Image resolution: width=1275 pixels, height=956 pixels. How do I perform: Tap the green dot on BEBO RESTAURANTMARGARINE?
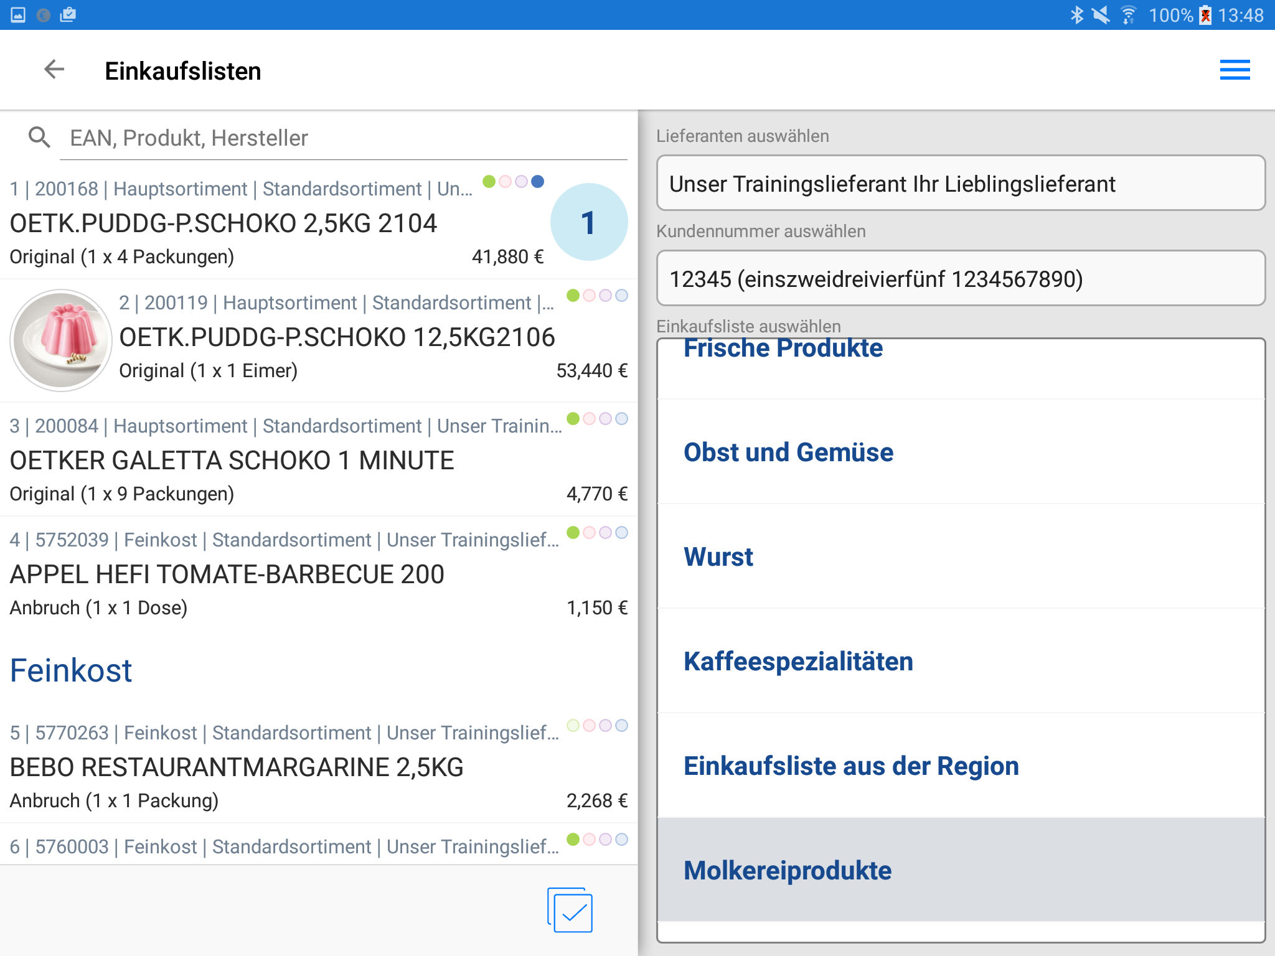pos(573,726)
